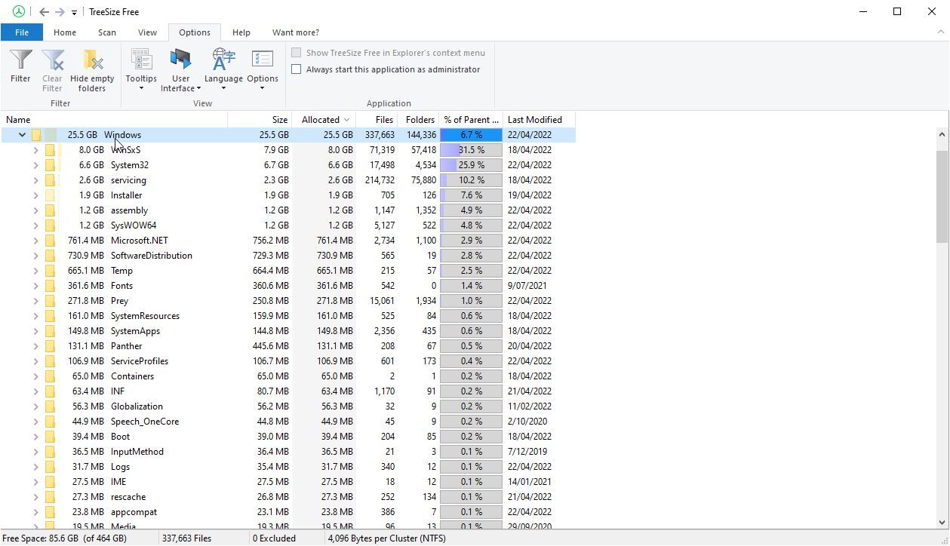Enable Always start this application as administrator
The width and height of the screenshot is (950, 546).
coord(297,69)
